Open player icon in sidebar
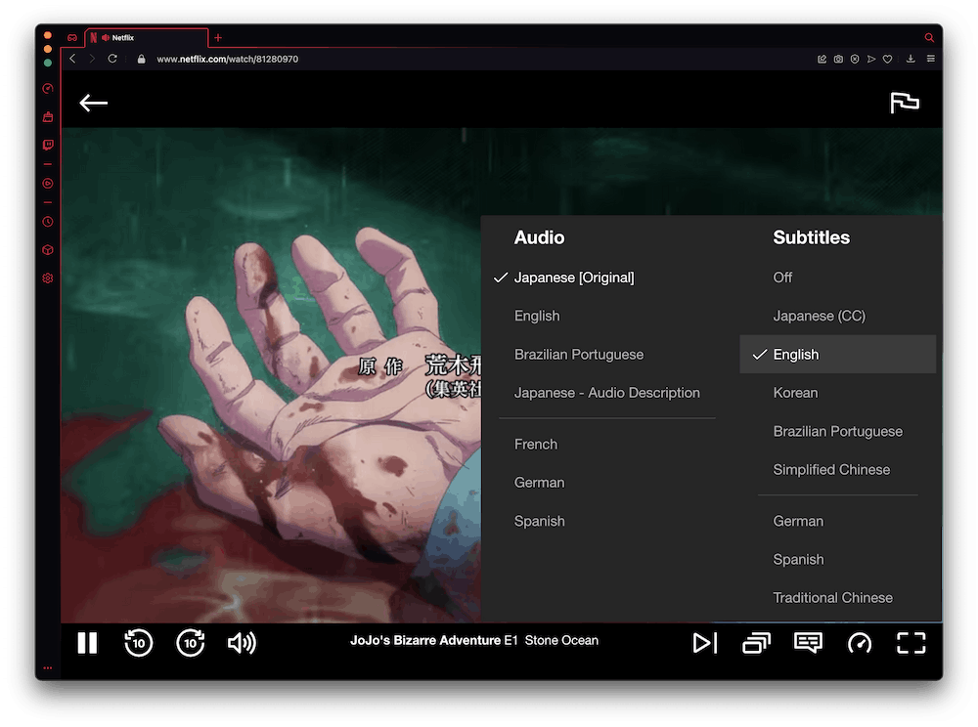 pos(48,184)
